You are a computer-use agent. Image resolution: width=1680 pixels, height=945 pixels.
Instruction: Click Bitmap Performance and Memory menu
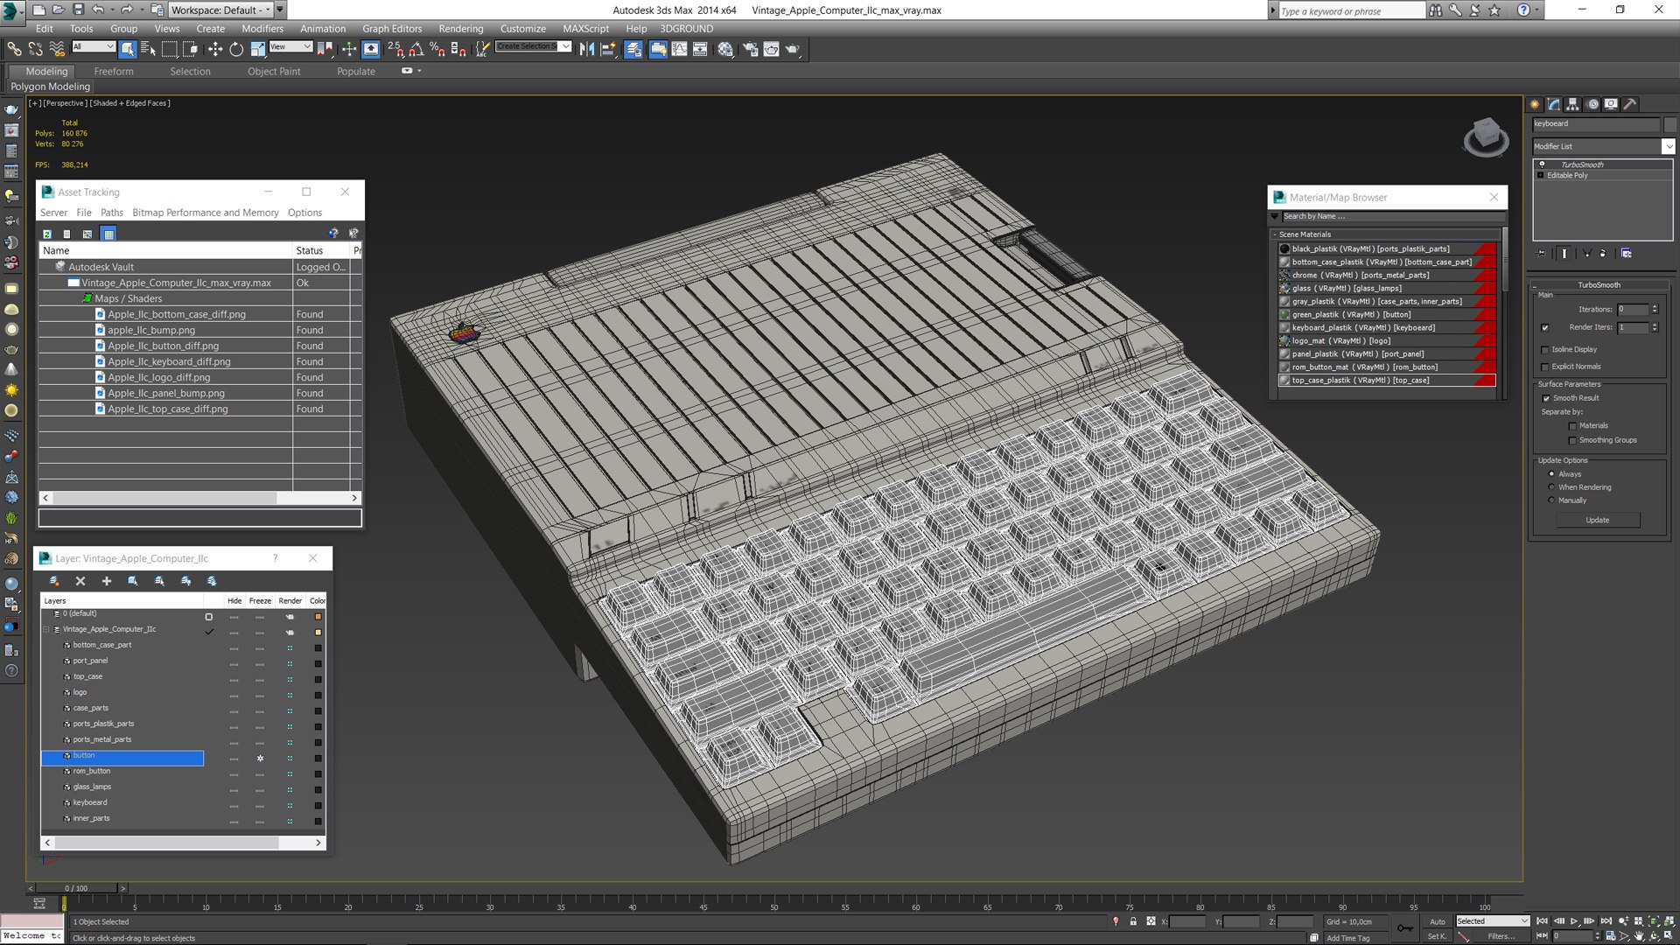click(x=205, y=213)
